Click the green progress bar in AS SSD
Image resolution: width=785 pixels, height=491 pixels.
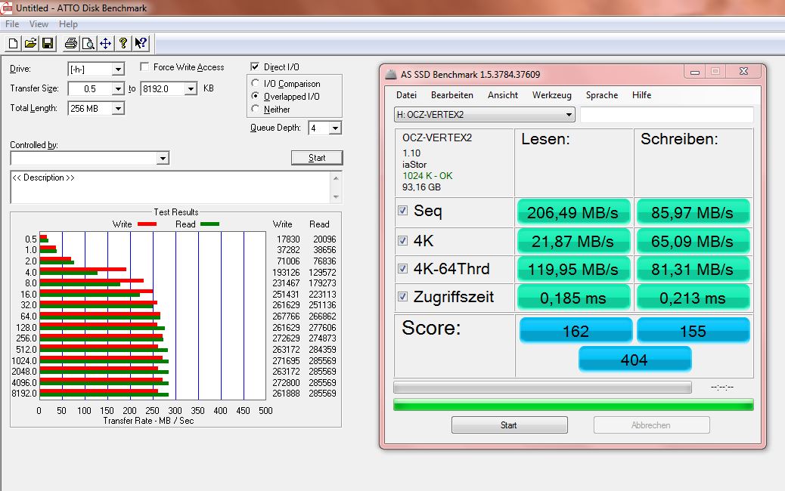click(573, 404)
